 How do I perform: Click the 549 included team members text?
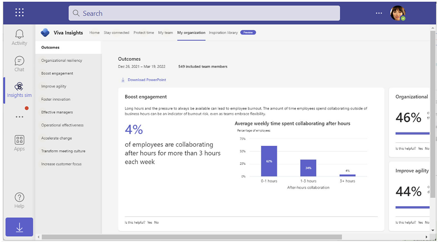click(203, 67)
